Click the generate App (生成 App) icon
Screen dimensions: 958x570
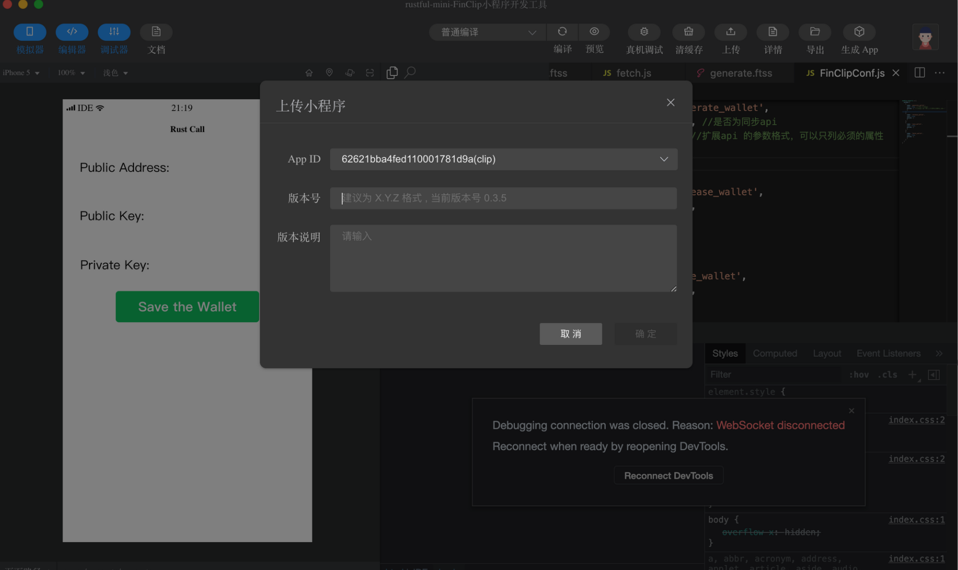[859, 32]
